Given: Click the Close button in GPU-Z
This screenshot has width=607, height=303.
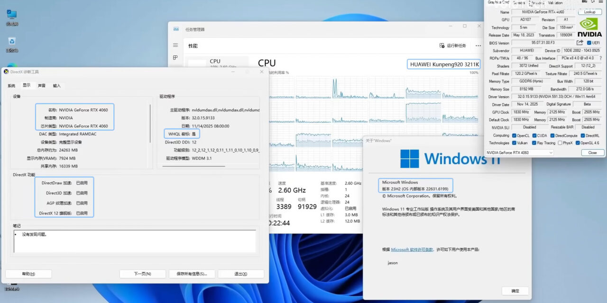Looking at the screenshot, I should click(x=592, y=152).
